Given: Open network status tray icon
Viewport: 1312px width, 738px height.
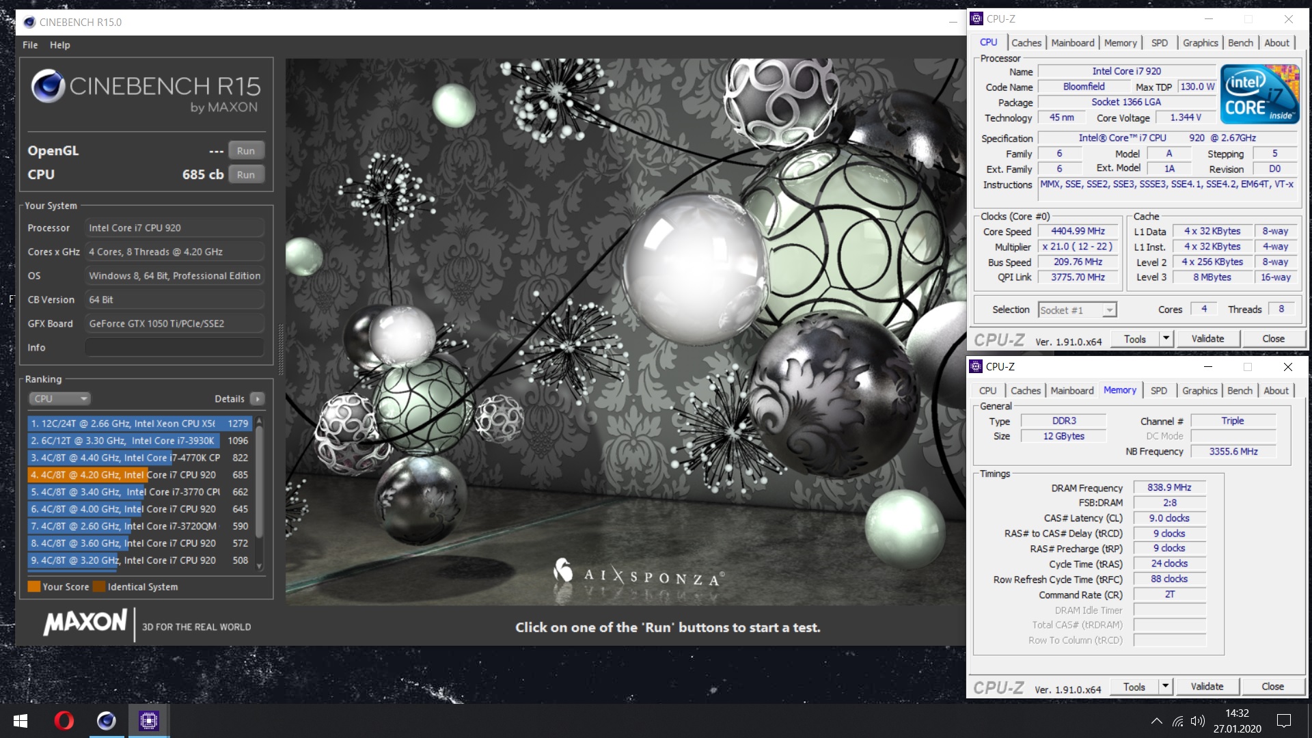Looking at the screenshot, I should [1178, 721].
